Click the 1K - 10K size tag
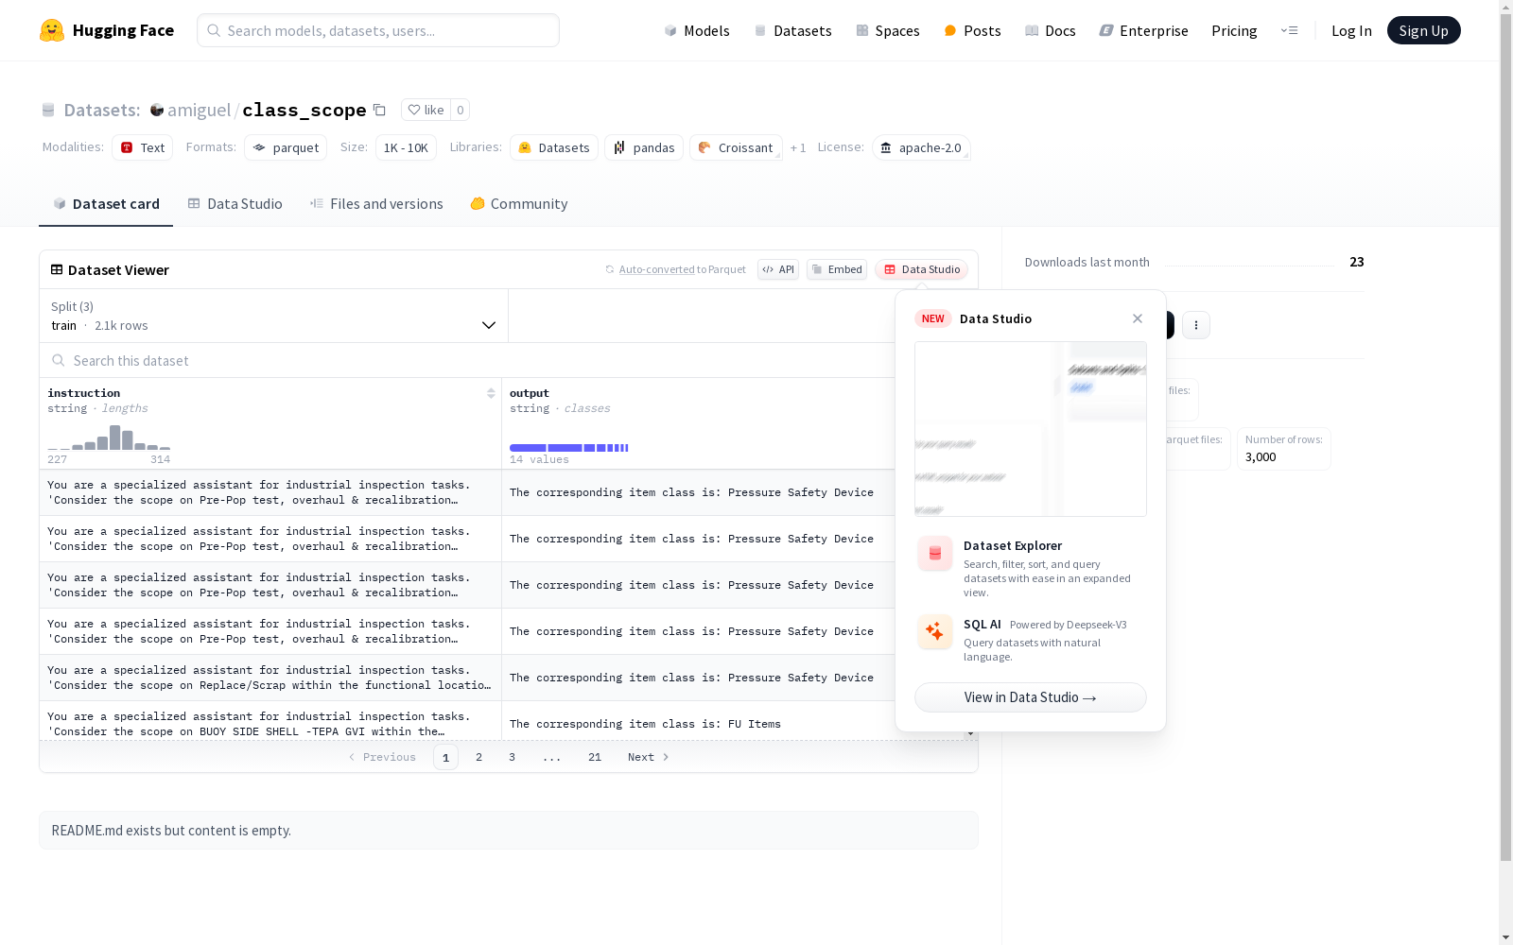1513x945 pixels. tap(406, 147)
